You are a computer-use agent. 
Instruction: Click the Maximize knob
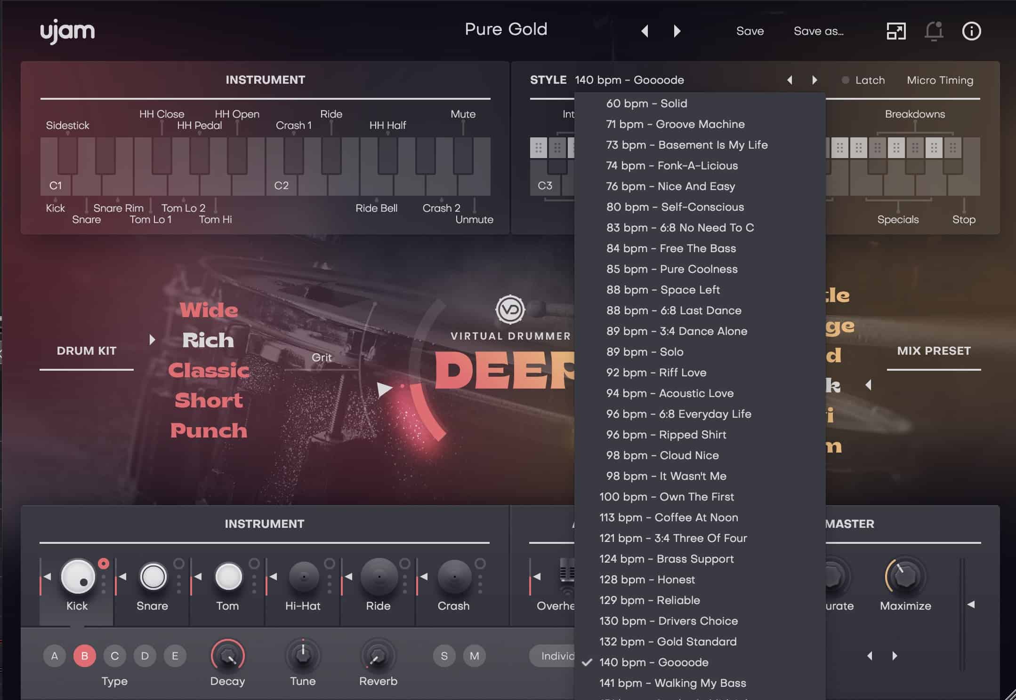[905, 576]
